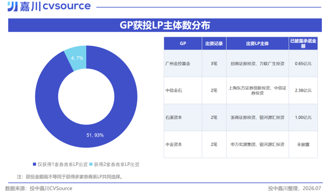Click the GP获投LP主体数分布 title banner
Image resolution: width=329 pixels, height=196 pixels.
coord(165,25)
